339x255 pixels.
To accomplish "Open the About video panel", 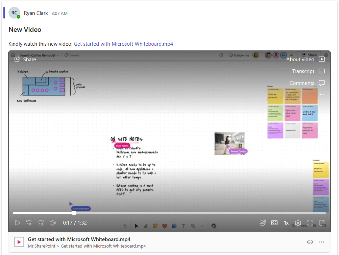I will 306,60.
